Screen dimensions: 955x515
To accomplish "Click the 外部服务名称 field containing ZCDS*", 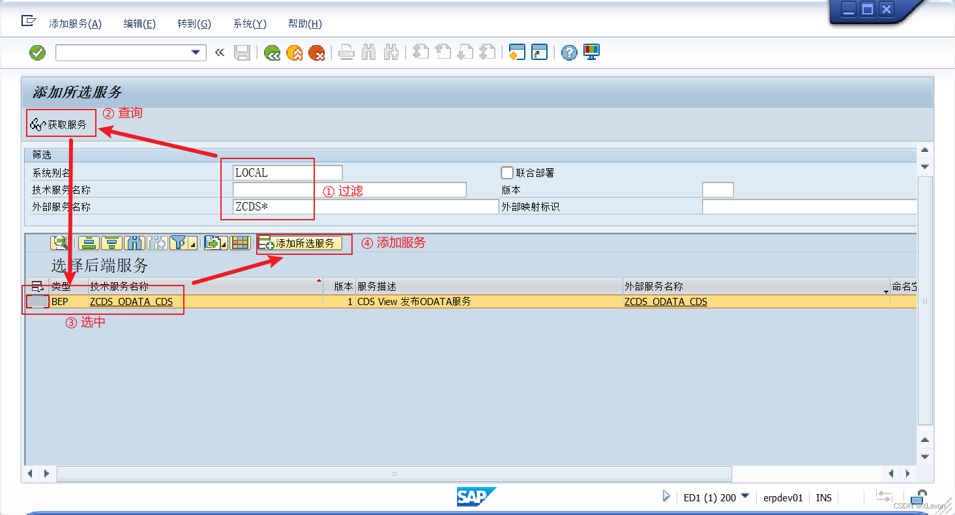I will (366, 207).
